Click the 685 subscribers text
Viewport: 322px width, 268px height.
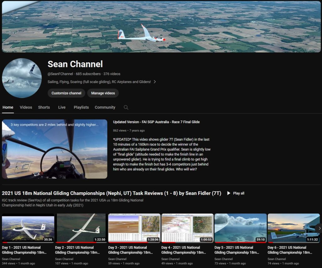[88, 74]
